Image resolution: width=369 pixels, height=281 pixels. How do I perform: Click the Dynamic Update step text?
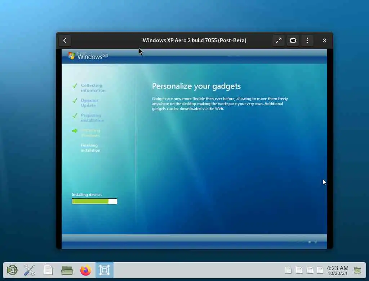pyautogui.click(x=89, y=103)
